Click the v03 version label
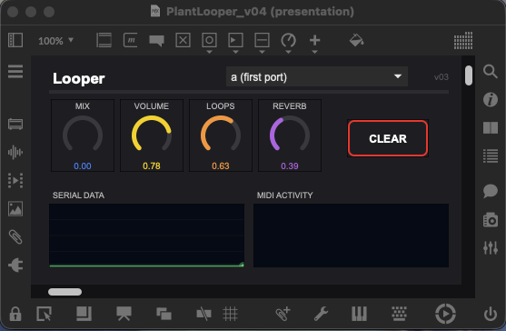 [441, 77]
